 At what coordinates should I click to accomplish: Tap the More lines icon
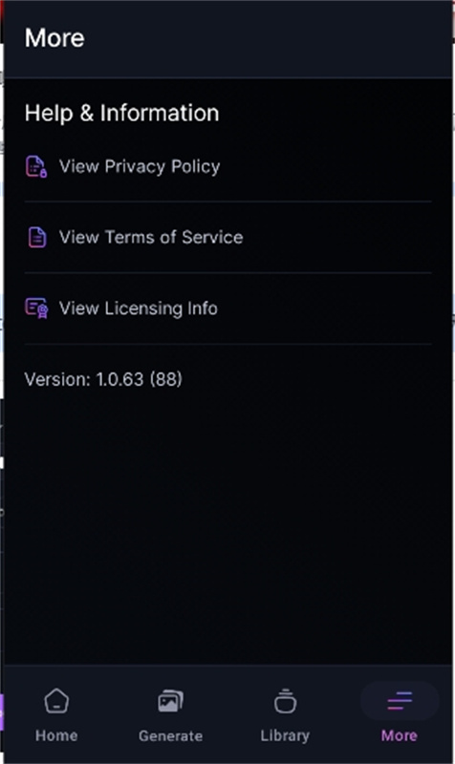click(400, 701)
